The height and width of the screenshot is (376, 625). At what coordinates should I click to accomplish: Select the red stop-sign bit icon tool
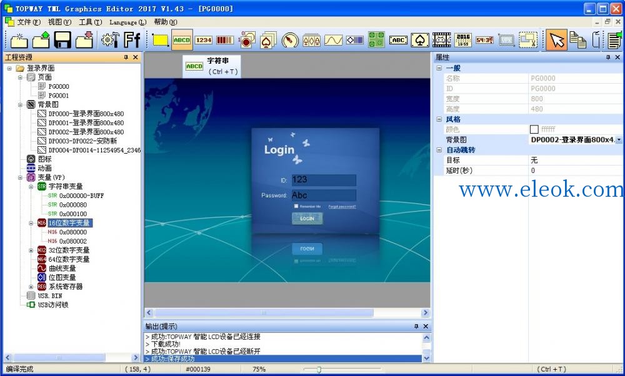[247, 40]
